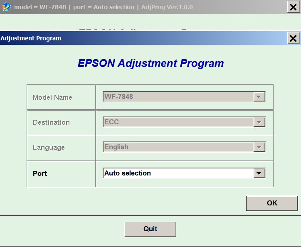Close the Adjustment Program dialog
301x247 pixels.
[x=293, y=38]
